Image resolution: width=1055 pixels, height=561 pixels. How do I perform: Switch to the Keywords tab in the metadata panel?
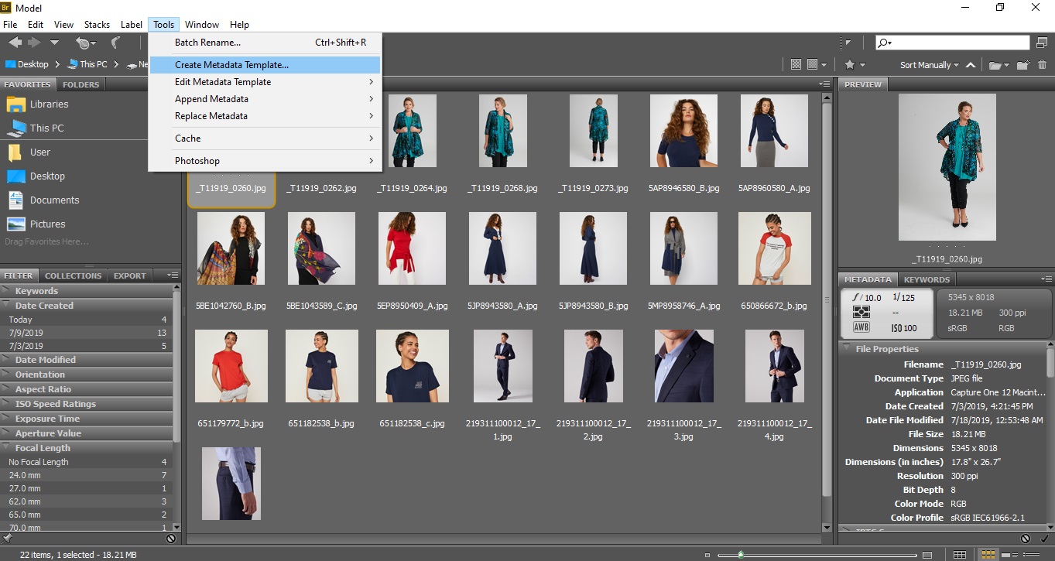tap(926, 279)
